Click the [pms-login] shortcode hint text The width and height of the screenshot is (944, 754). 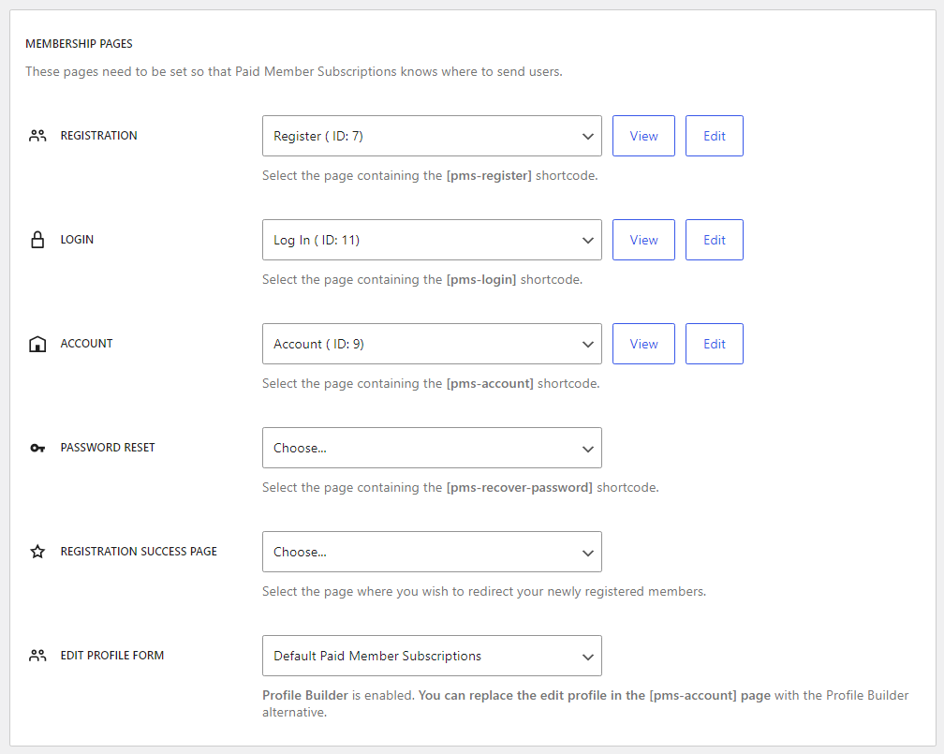point(422,279)
